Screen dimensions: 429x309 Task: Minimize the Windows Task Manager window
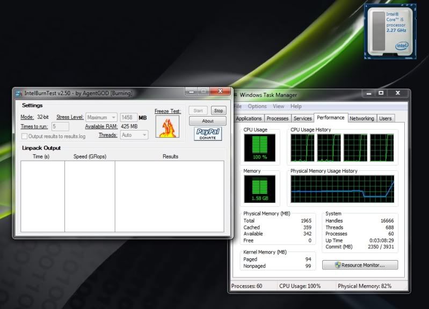coord(368,94)
